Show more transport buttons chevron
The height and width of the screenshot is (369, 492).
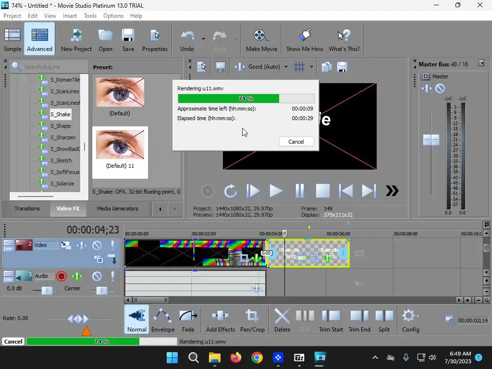(x=392, y=191)
